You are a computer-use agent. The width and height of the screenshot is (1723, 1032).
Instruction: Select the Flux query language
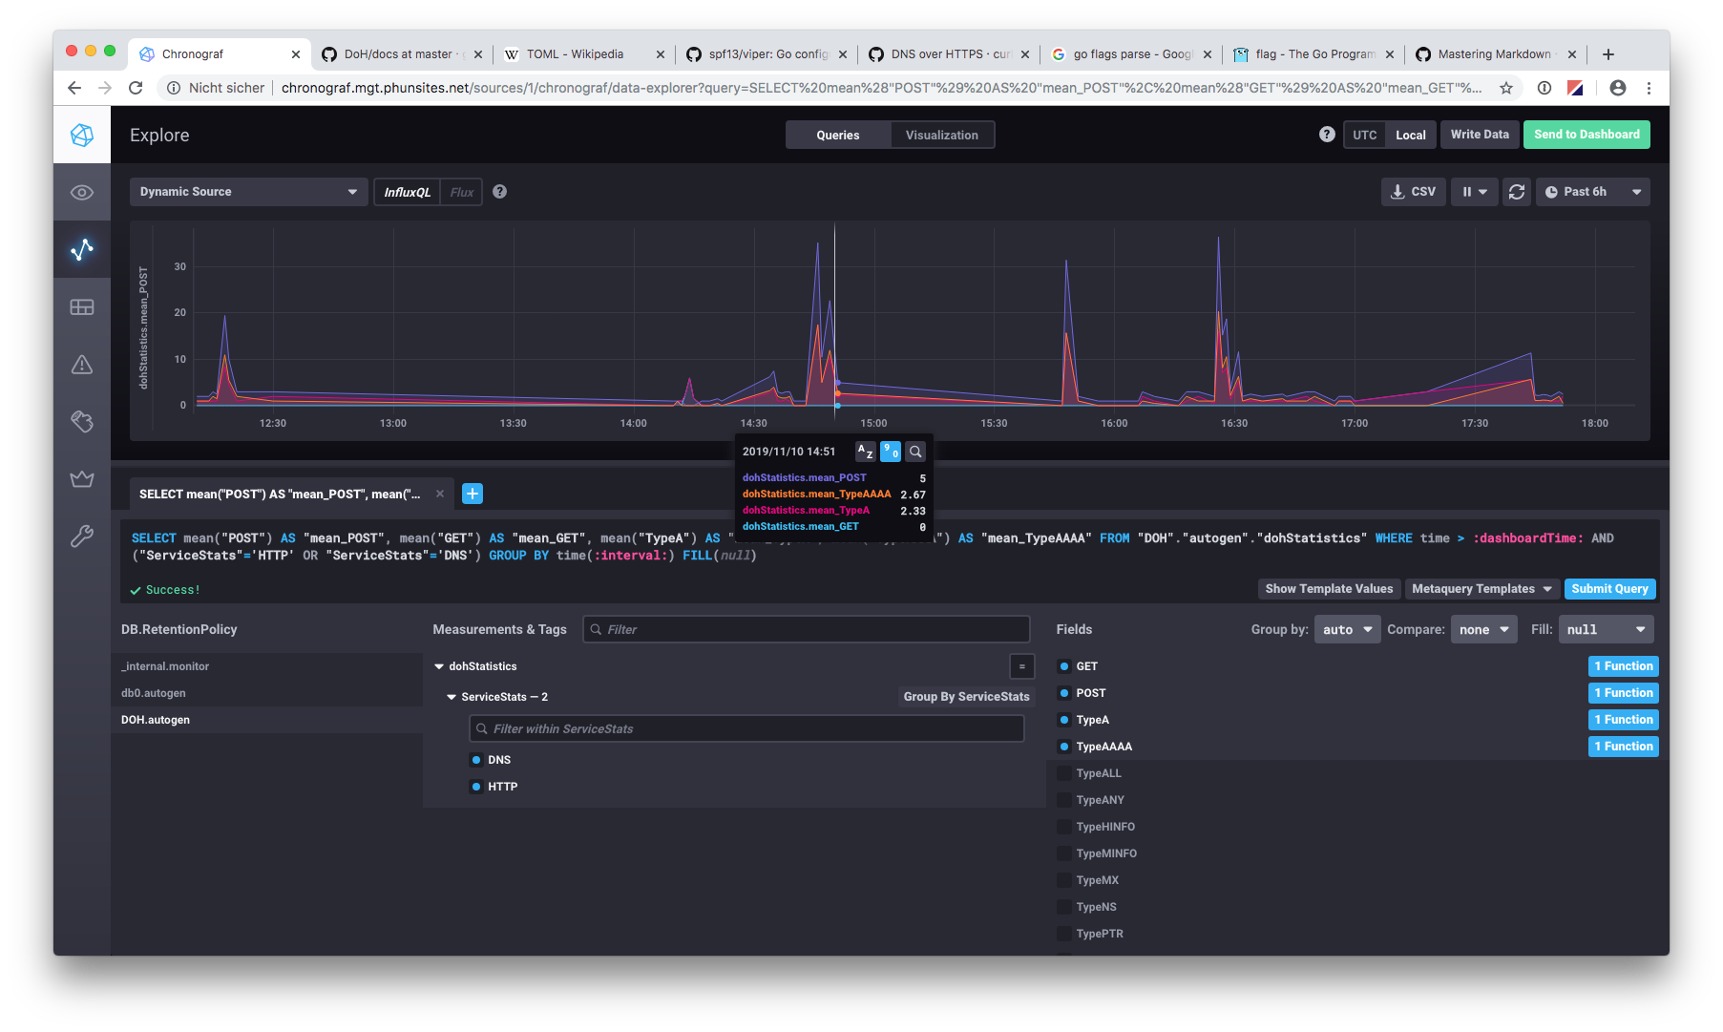point(462,192)
